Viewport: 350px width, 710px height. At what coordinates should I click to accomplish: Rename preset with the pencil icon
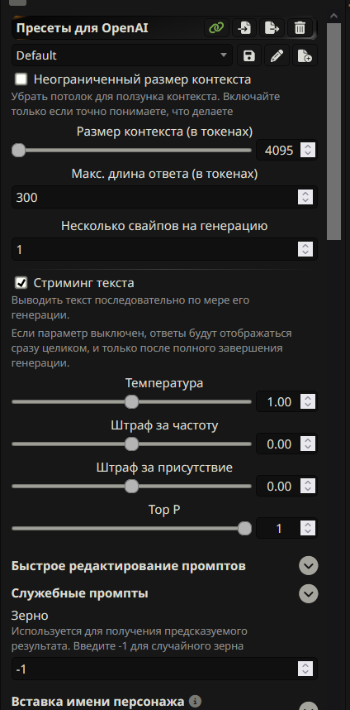pyautogui.click(x=277, y=55)
